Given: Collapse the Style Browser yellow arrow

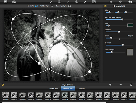Looking at the screenshot, I should tap(3, 85).
